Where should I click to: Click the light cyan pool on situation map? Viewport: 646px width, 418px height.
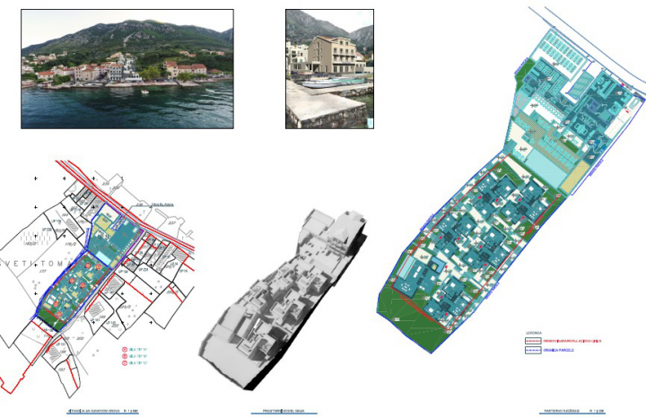click(103, 259)
